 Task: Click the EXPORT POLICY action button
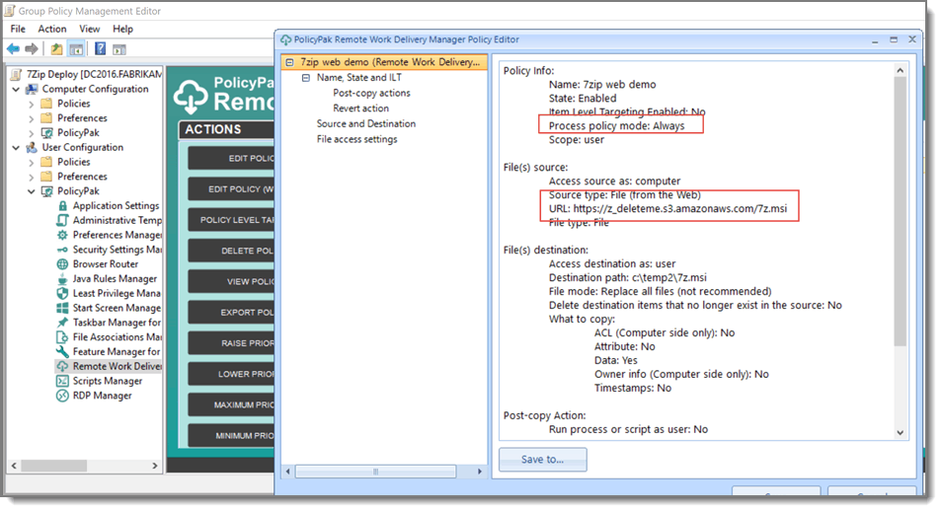coord(231,313)
